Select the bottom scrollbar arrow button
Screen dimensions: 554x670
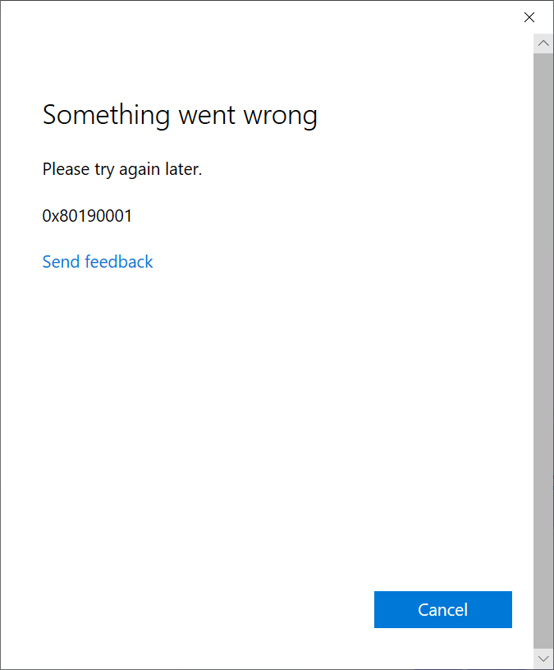pos(543,659)
